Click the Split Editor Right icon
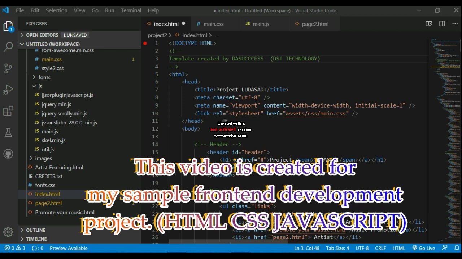 (x=442, y=24)
